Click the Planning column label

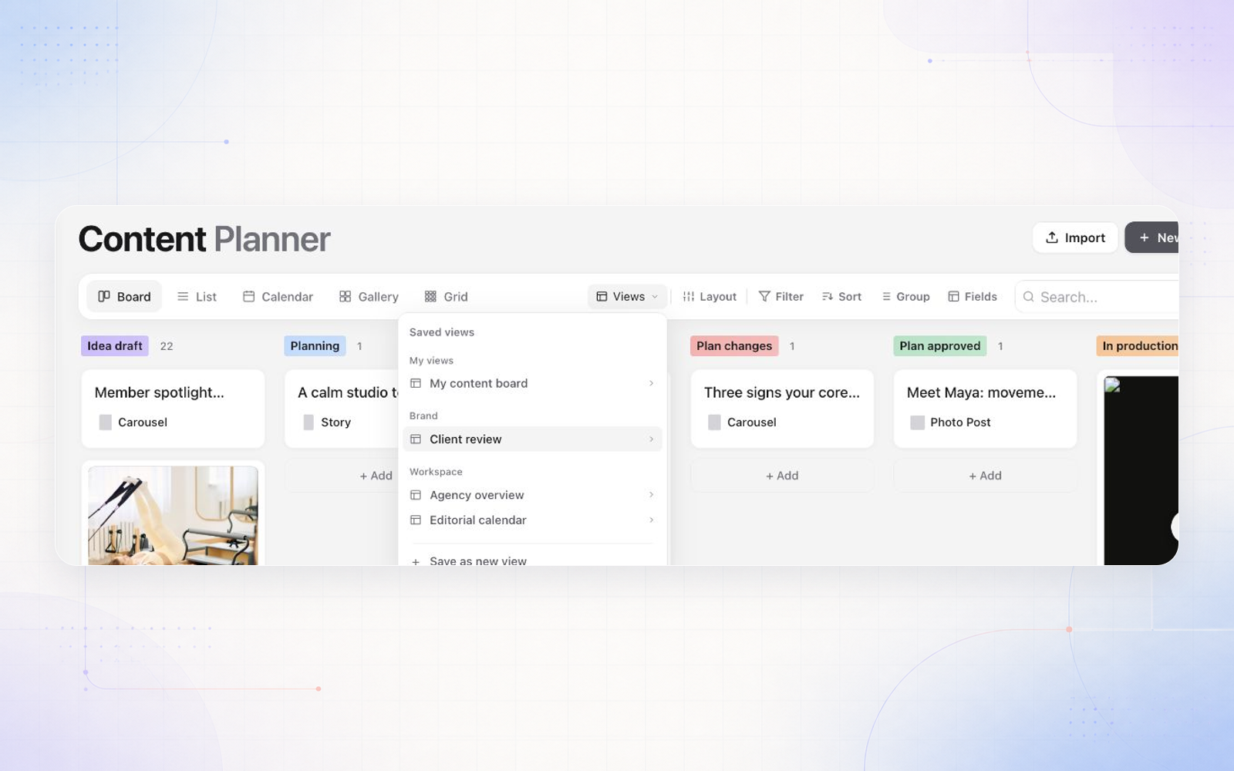click(x=315, y=346)
